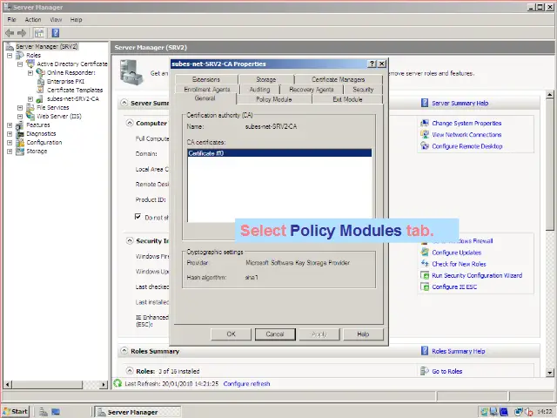Open the Action menu
The height and width of the screenshot is (418, 557).
pyautogui.click(x=33, y=19)
